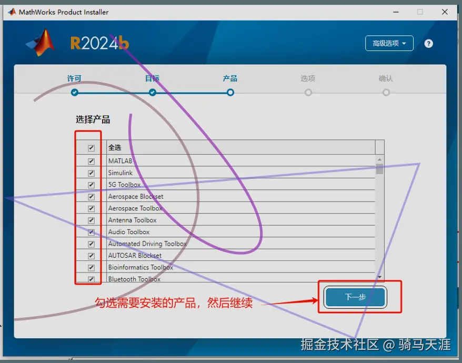462x363 pixels.
Task: Toggle the 全选 select-all checkbox
Action: (x=91, y=148)
